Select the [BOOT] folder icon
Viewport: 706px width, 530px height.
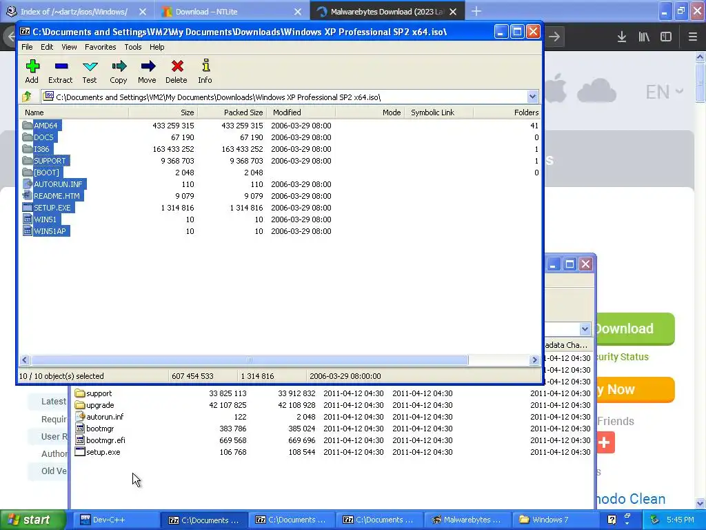click(28, 172)
